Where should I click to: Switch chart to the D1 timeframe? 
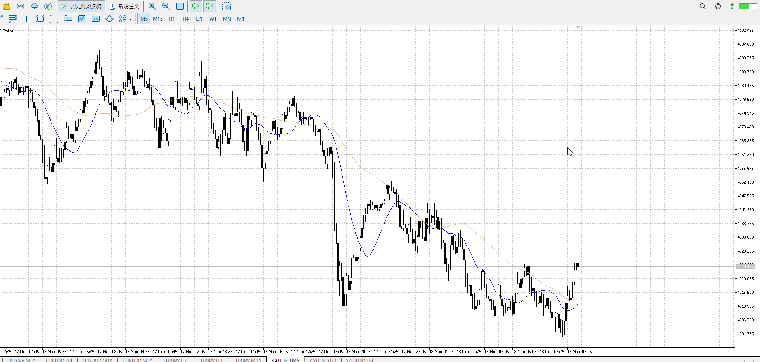[199, 19]
